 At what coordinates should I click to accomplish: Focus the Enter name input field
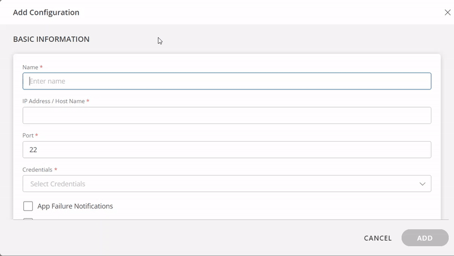pos(226,81)
